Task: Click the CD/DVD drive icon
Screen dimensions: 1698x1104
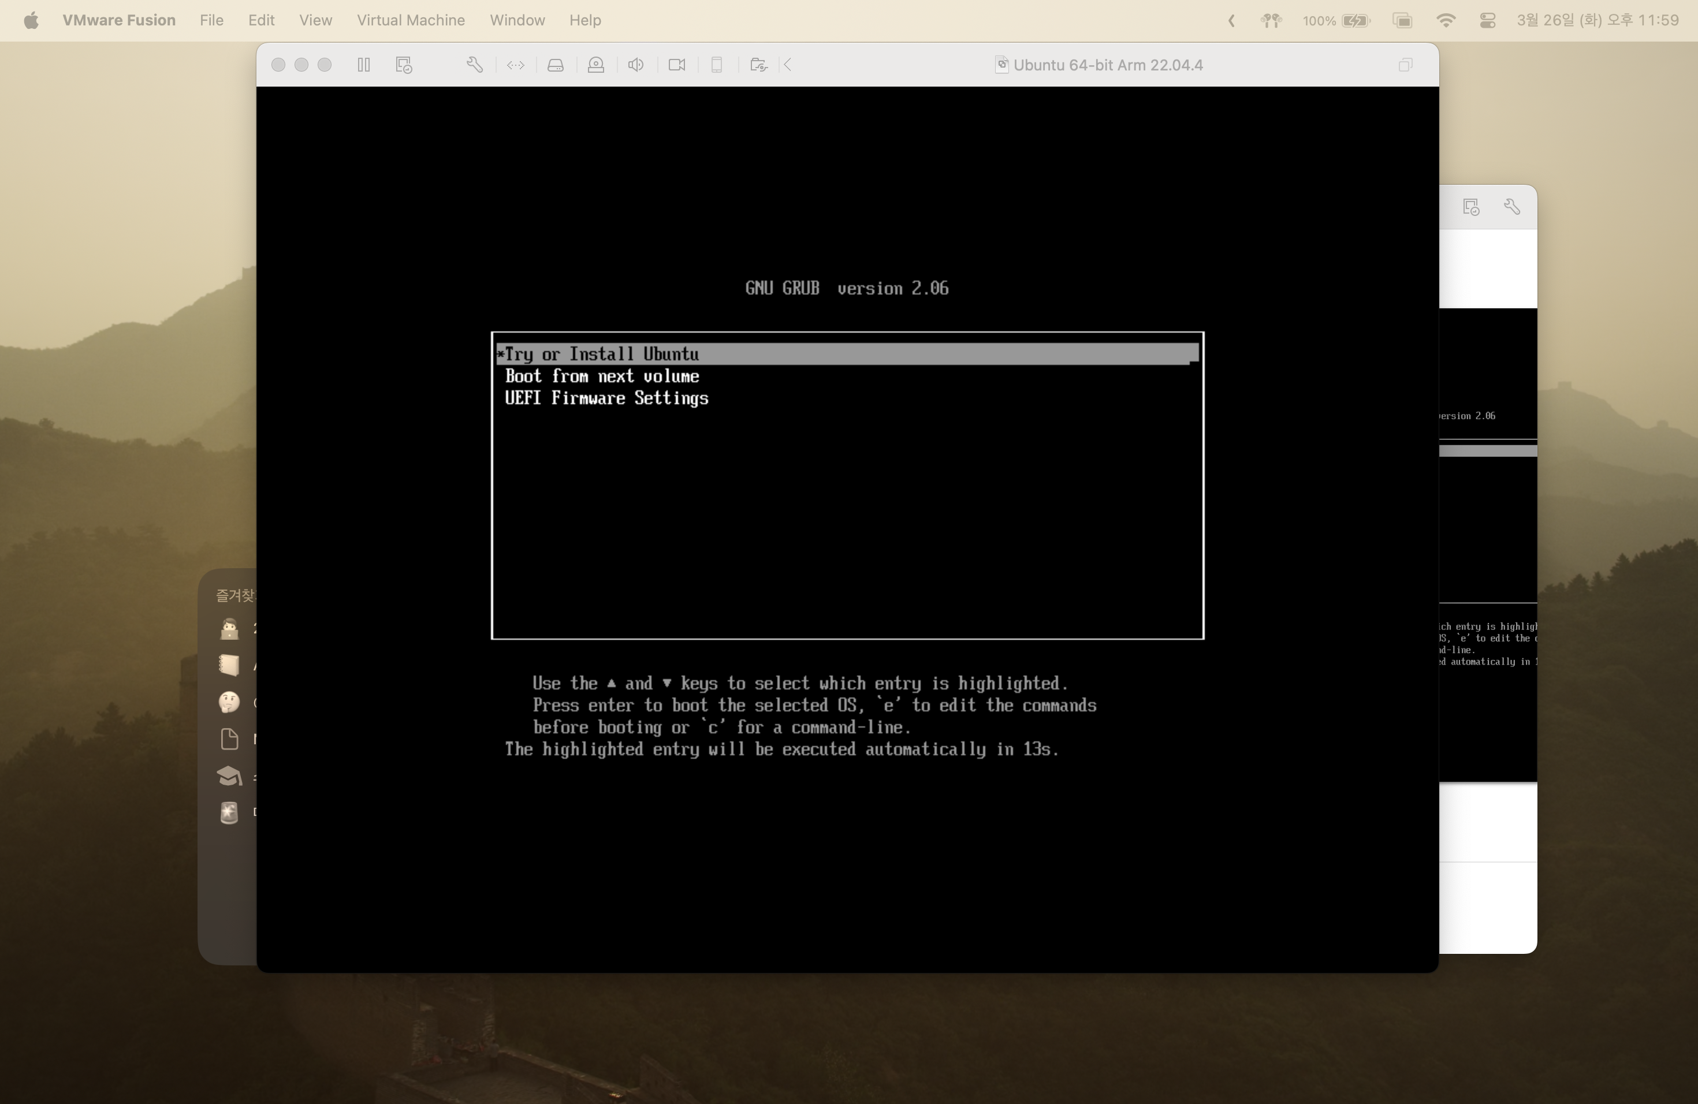Action: pyautogui.click(x=595, y=65)
